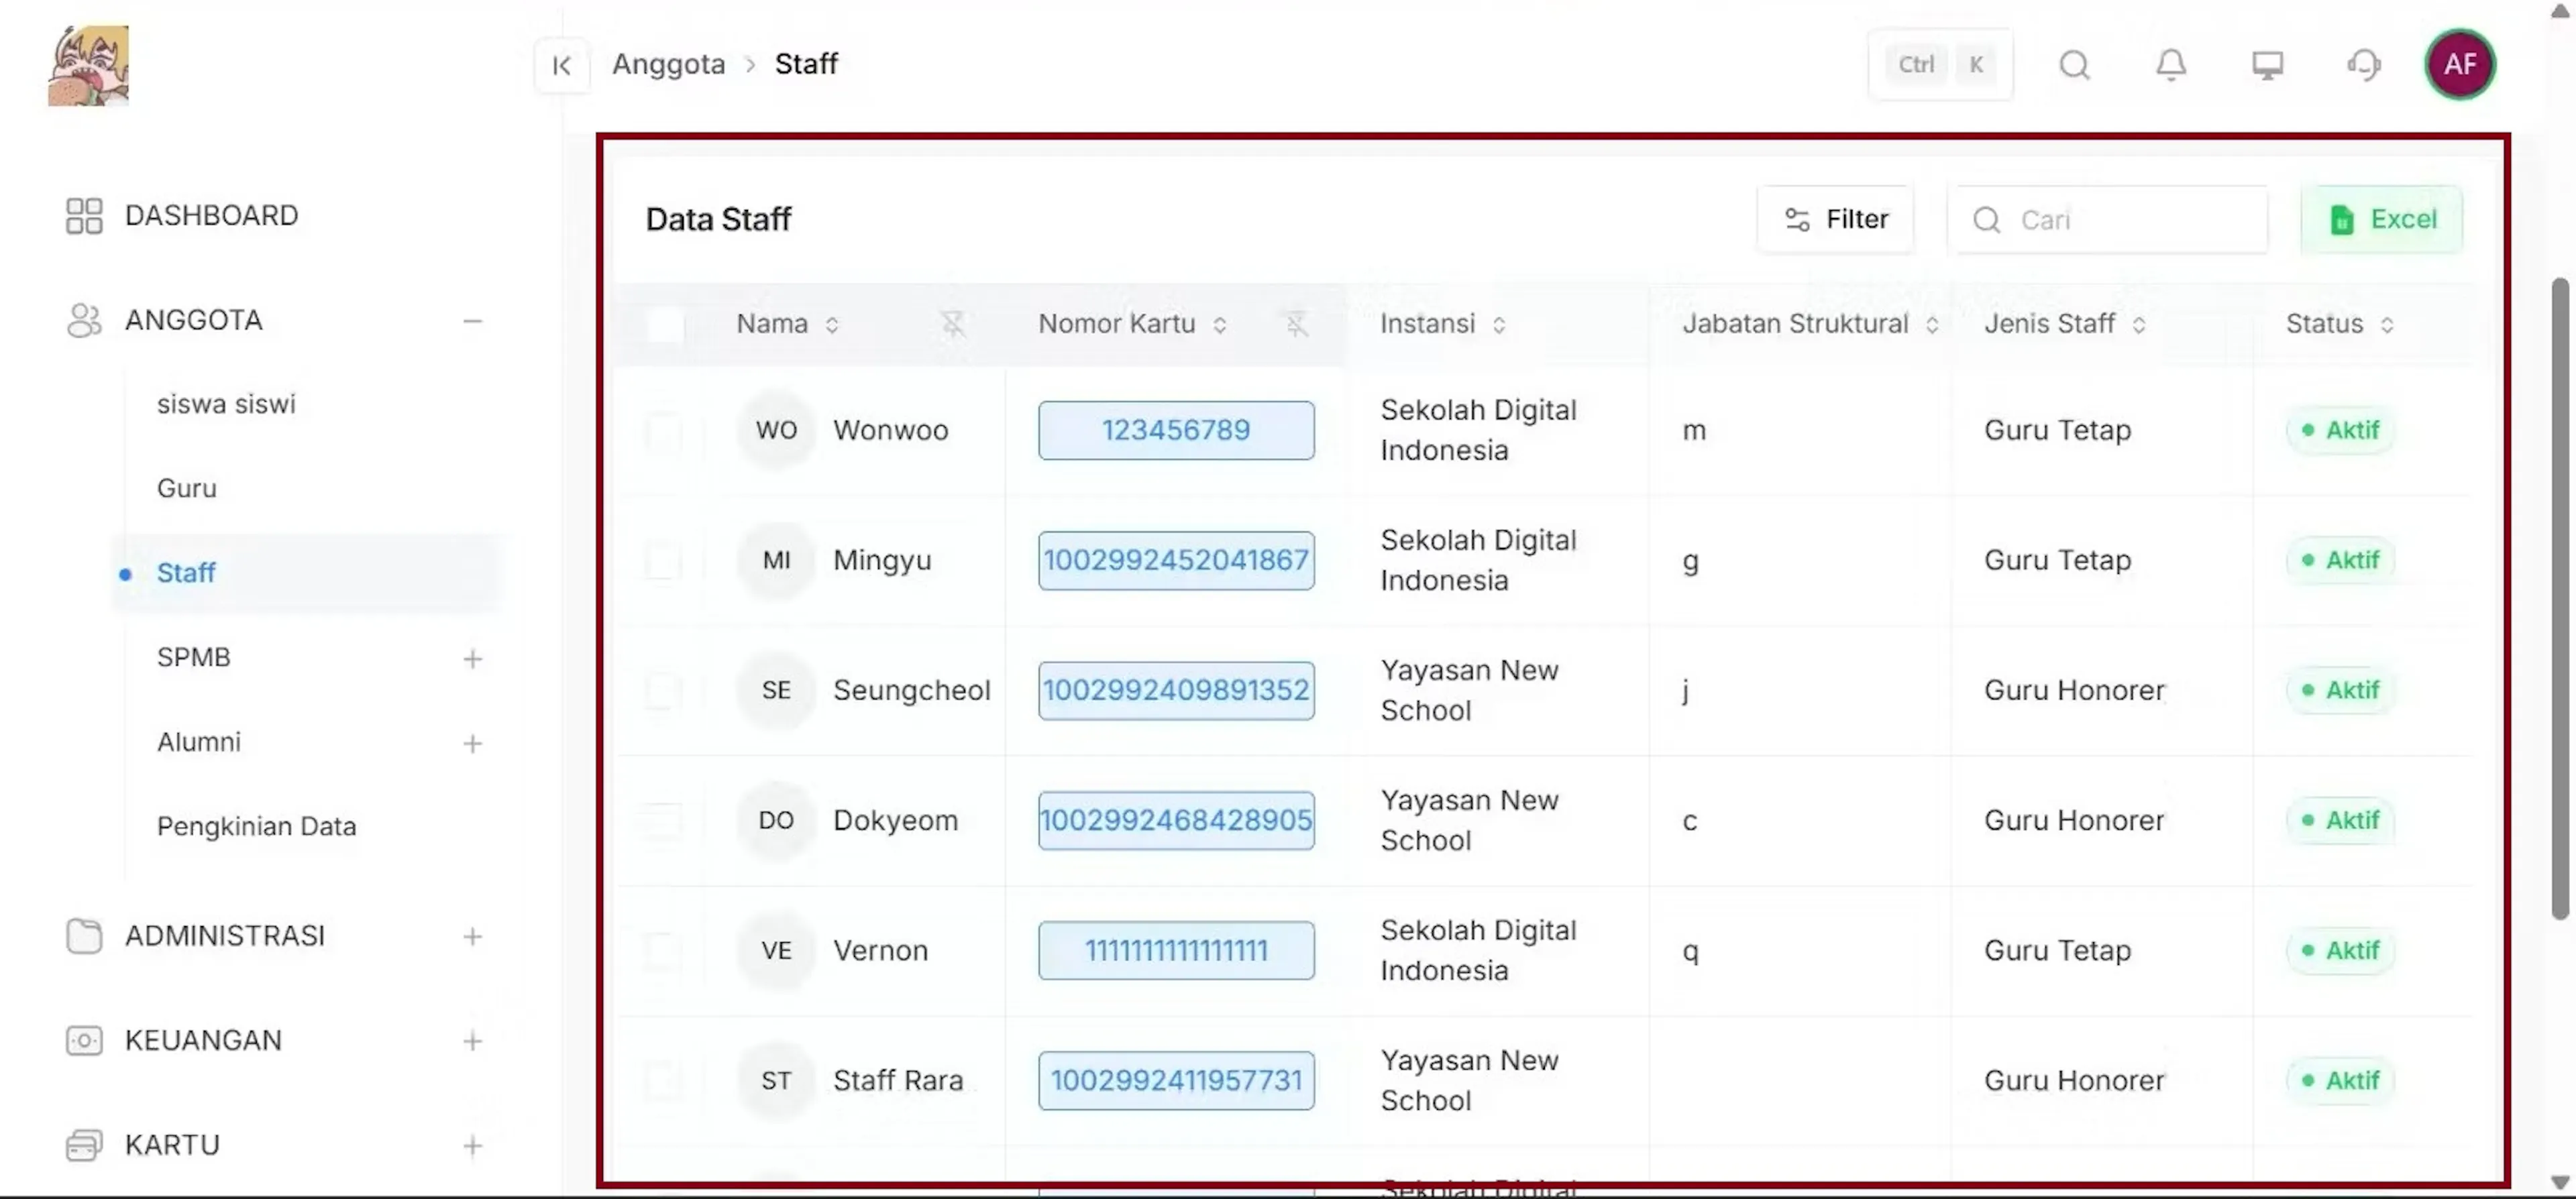The height and width of the screenshot is (1199, 2576).
Task: Open card number 1002992468428905
Action: click(x=1176, y=820)
